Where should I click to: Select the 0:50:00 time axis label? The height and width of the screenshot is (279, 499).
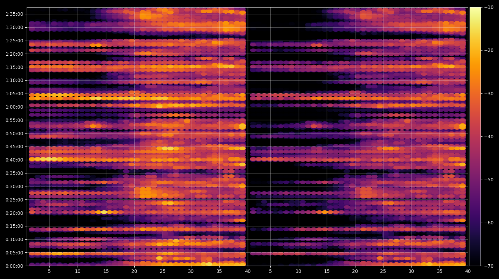click(x=14, y=134)
